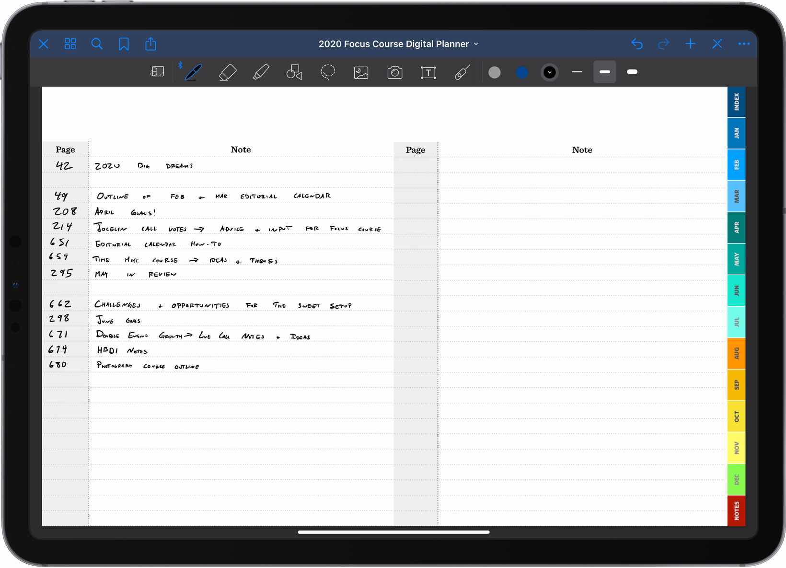Select the Eraser tool
The width and height of the screenshot is (786, 568).
click(228, 72)
